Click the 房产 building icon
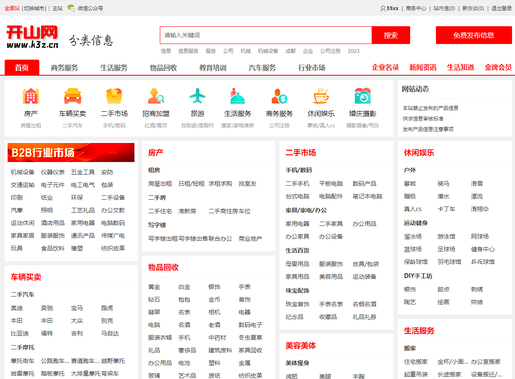 30,96
